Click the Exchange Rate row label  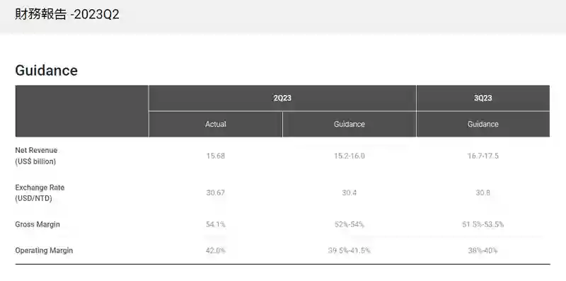[40, 193]
